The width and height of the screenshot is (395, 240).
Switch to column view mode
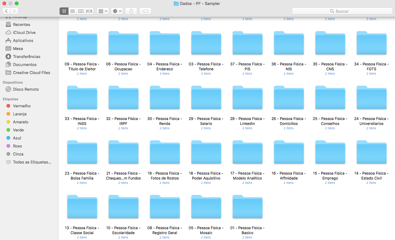(x=81, y=11)
